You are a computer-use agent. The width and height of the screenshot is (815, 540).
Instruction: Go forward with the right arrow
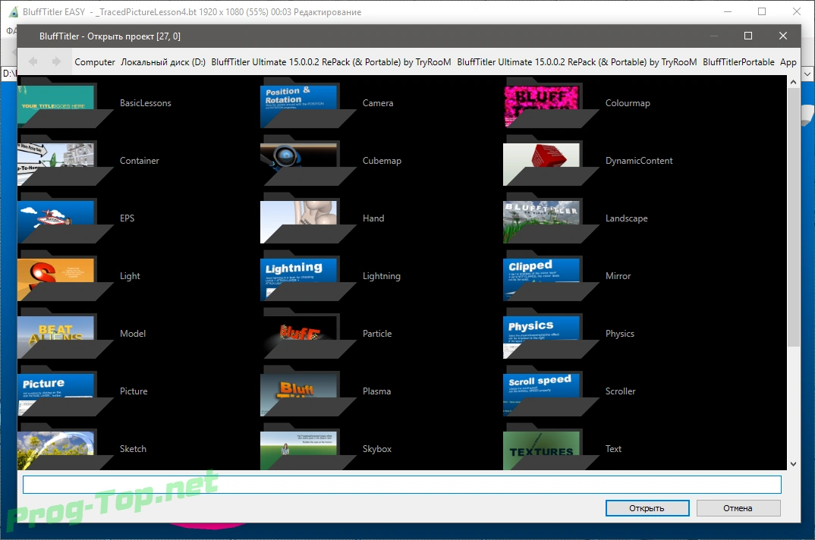(56, 61)
